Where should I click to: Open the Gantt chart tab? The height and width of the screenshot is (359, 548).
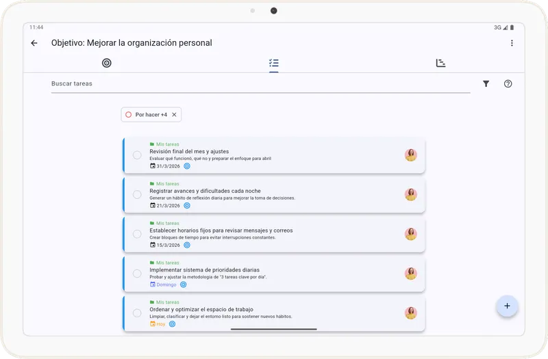pyautogui.click(x=441, y=63)
